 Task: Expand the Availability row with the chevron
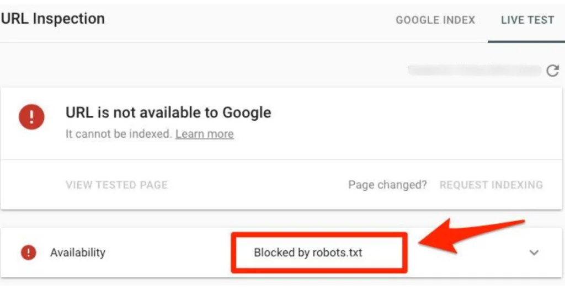tap(534, 253)
